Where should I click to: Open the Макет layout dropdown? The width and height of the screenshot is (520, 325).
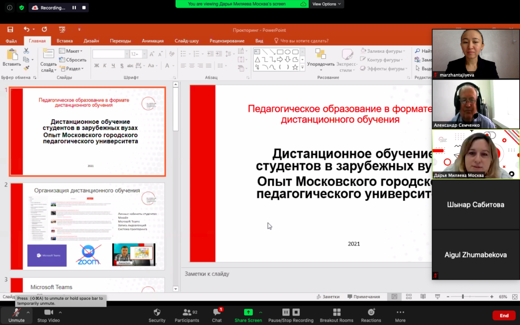pyautogui.click(x=71, y=51)
